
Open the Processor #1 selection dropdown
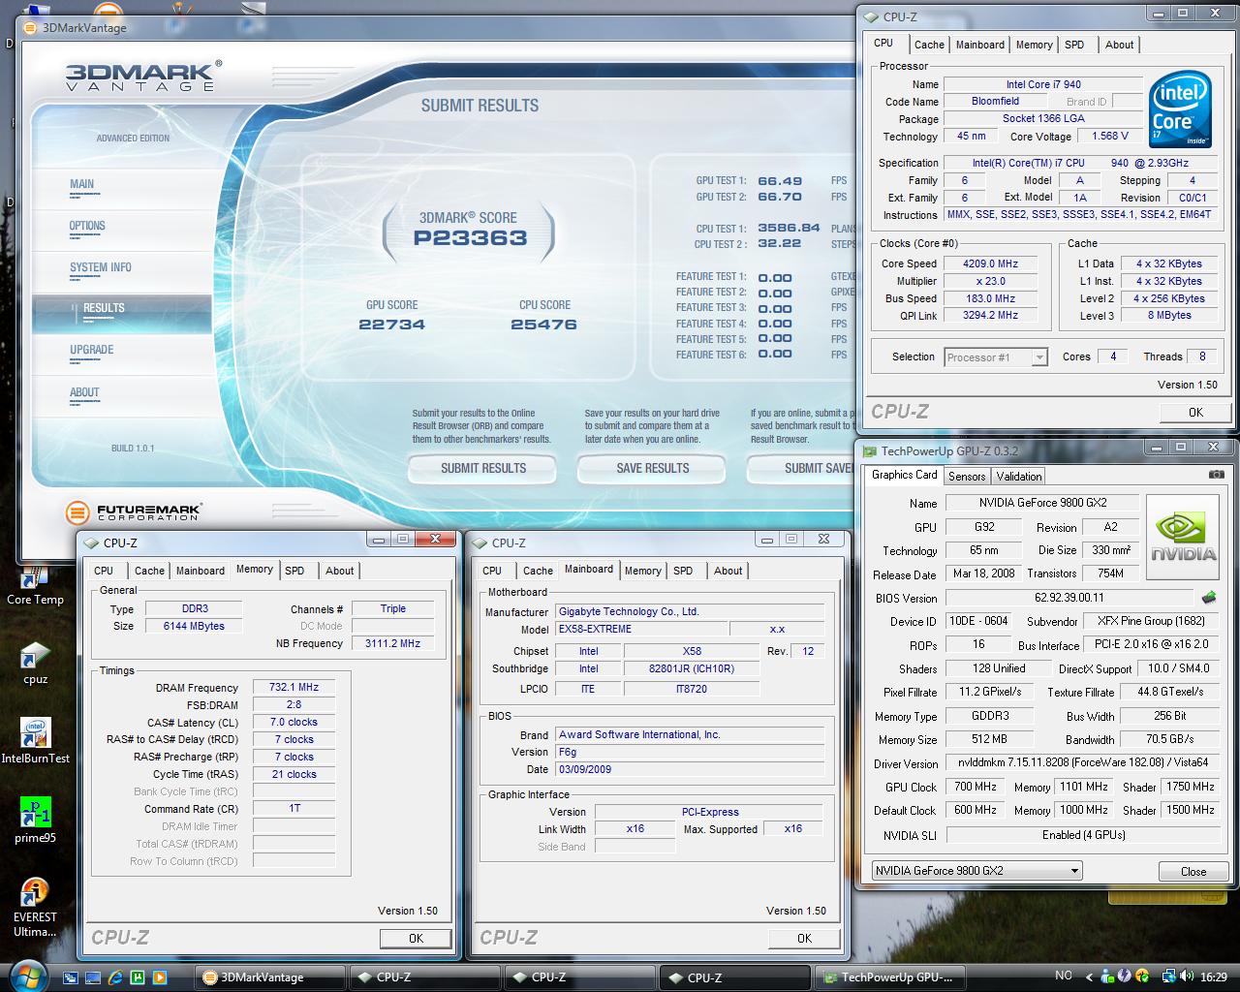pyautogui.click(x=996, y=357)
